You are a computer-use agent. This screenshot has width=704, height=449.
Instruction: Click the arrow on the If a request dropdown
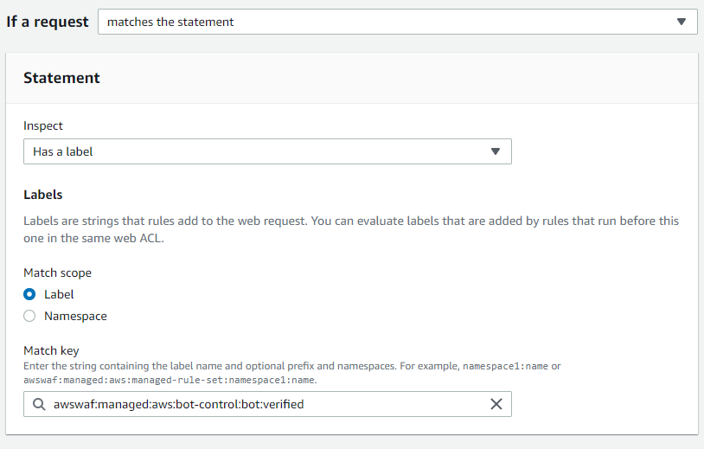682,22
